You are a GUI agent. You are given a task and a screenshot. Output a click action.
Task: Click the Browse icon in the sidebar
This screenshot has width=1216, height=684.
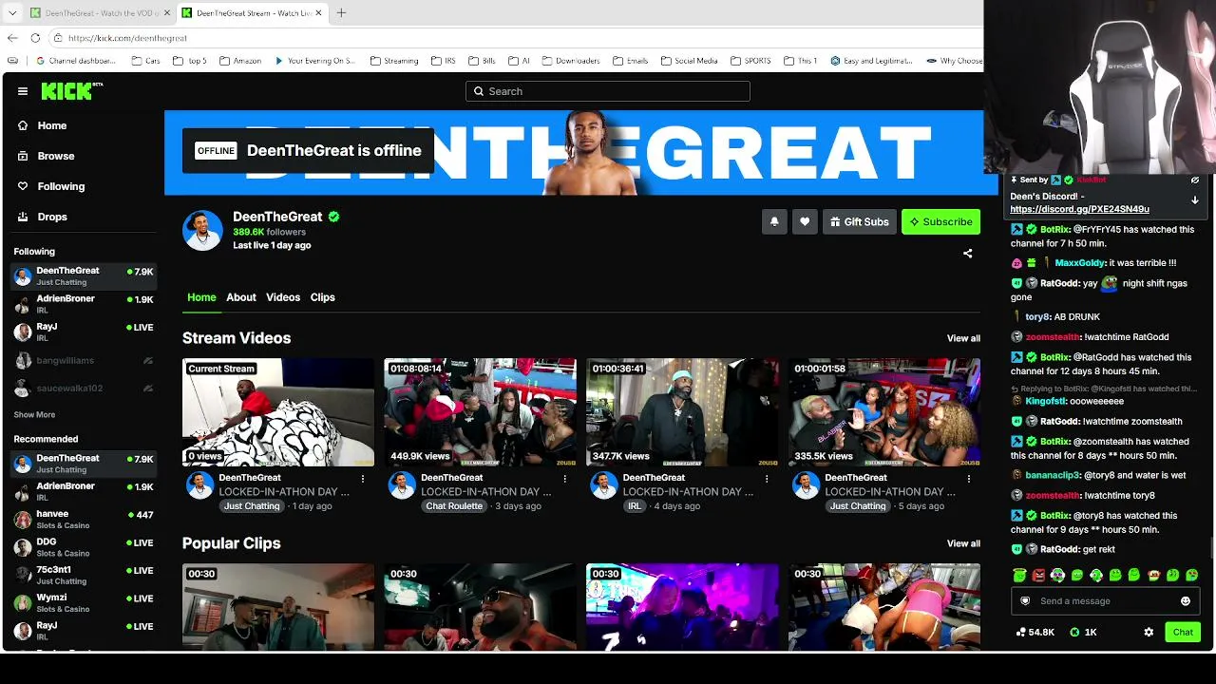coord(23,156)
